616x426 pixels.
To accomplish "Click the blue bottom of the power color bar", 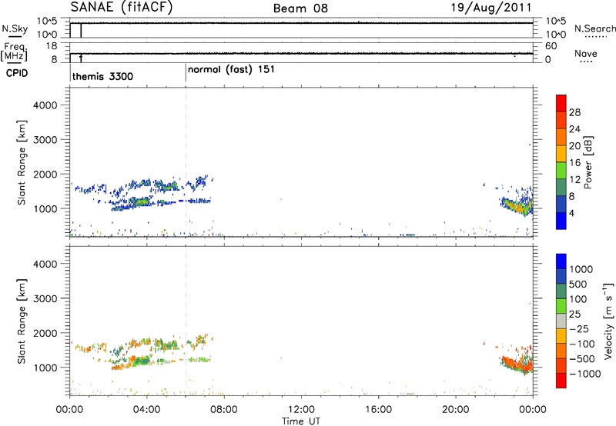I will [561, 221].
